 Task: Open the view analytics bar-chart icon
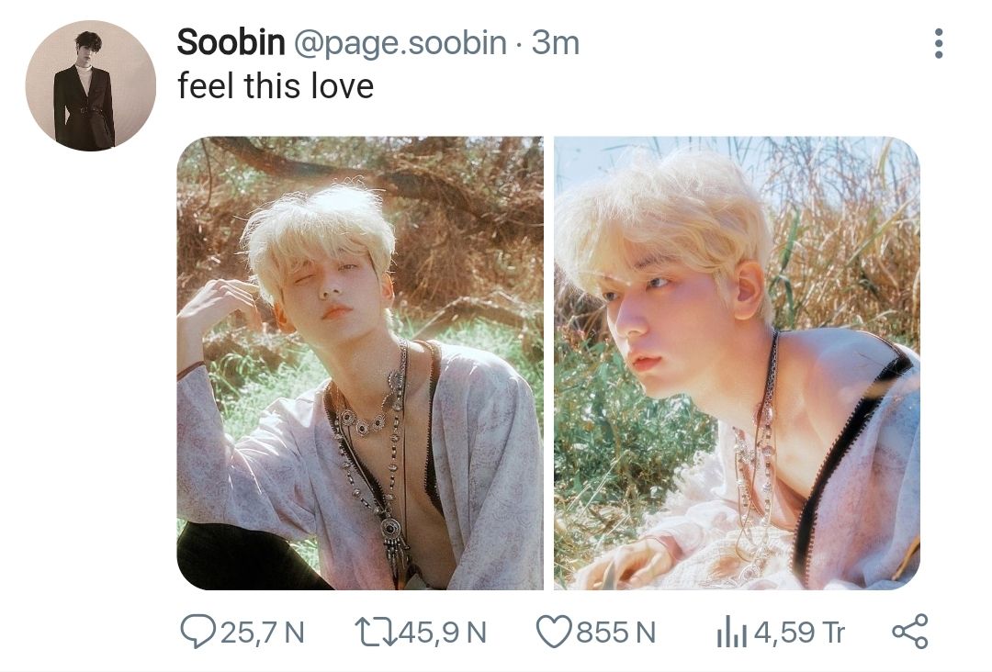[x=732, y=632]
